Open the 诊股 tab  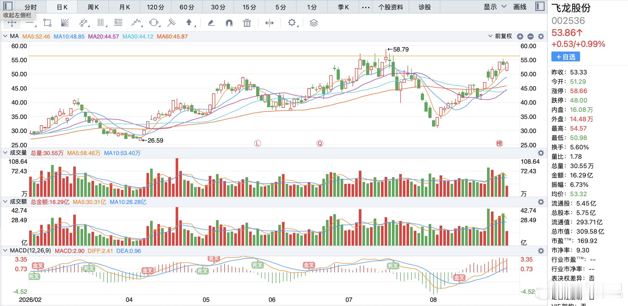click(x=424, y=7)
